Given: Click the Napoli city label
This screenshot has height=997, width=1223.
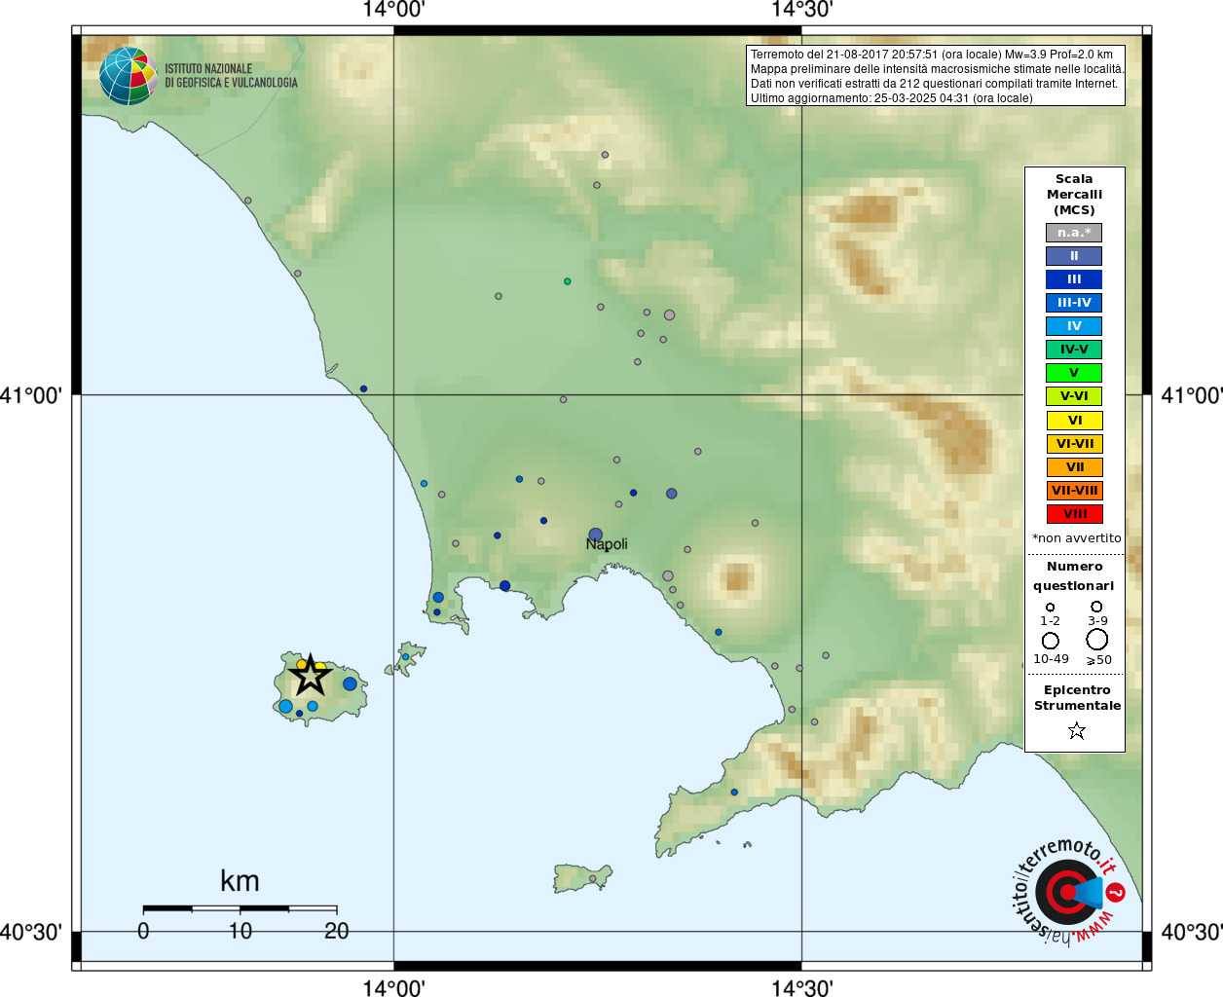Looking at the screenshot, I should tap(607, 544).
